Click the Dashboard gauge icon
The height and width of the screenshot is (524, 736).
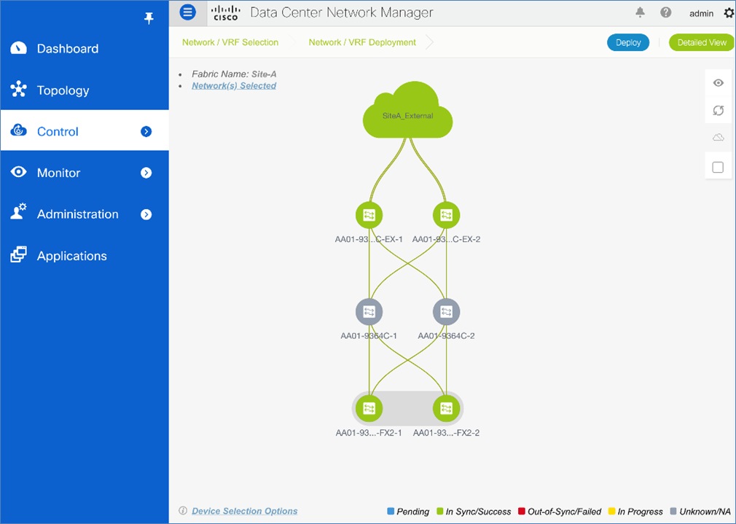[x=18, y=48]
